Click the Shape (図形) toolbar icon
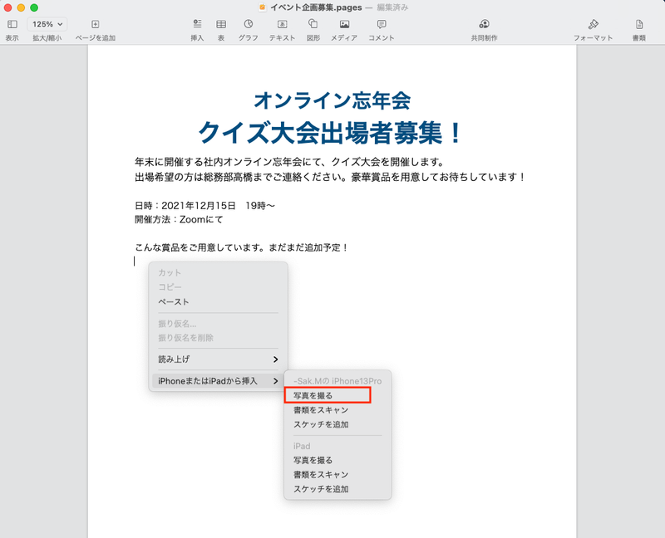The width and height of the screenshot is (665, 538). click(x=313, y=25)
